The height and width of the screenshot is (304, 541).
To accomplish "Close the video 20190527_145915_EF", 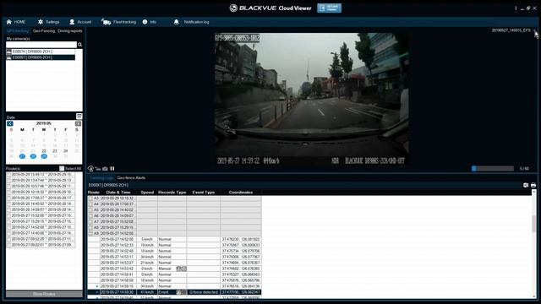I will tap(534, 30).
